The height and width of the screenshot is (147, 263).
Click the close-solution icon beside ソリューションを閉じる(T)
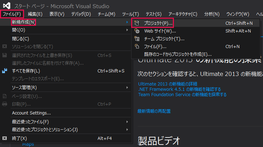5,46
